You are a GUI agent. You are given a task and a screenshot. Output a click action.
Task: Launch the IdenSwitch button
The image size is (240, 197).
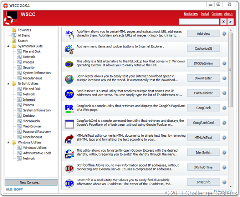tap(204, 152)
